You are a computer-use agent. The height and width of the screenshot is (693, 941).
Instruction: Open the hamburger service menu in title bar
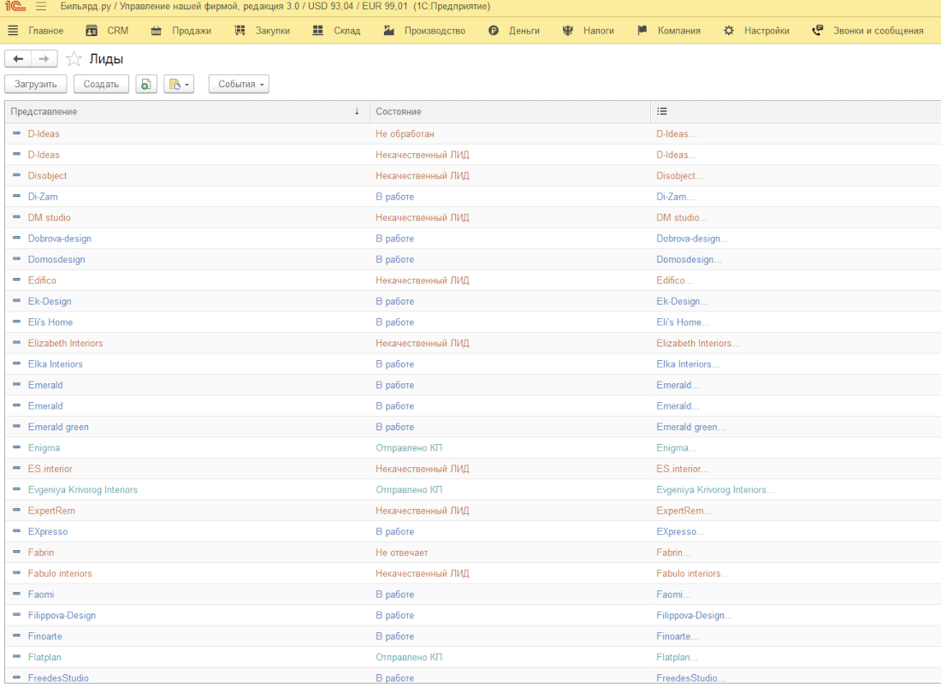coord(41,7)
